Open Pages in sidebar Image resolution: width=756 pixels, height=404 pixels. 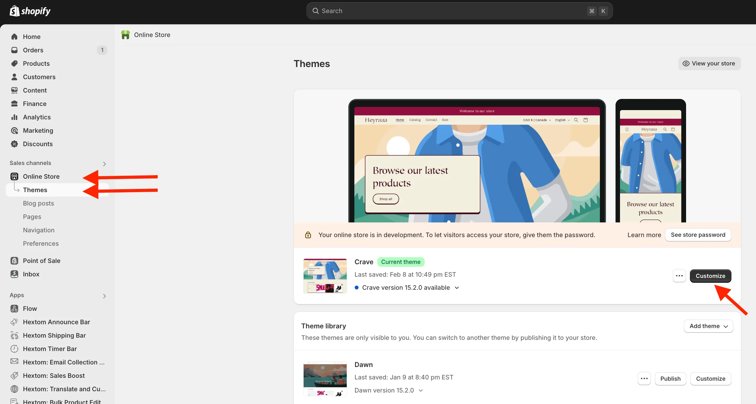point(32,217)
